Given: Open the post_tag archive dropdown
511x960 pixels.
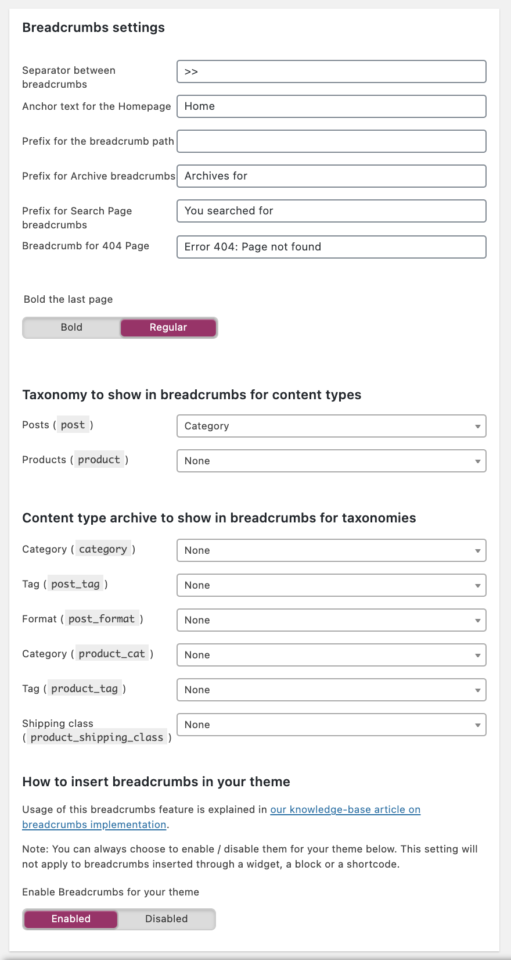Looking at the screenshot, I should coord(331,585).
